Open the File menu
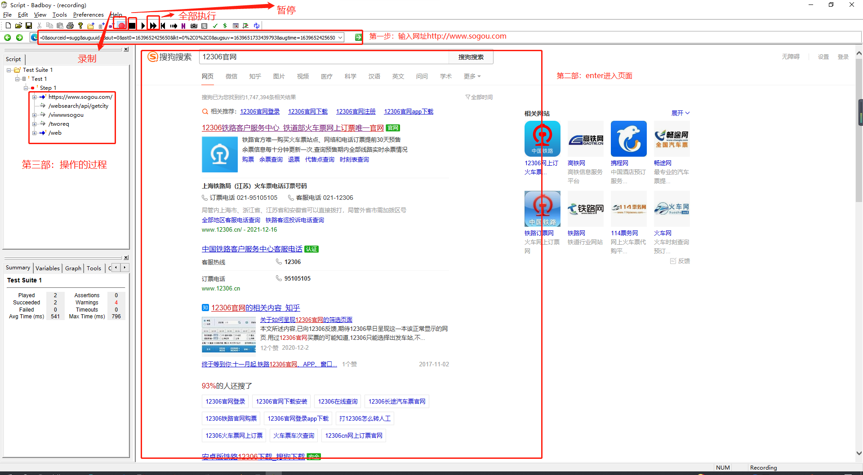Viewport: 863px width, 475px height. (7, 15)
